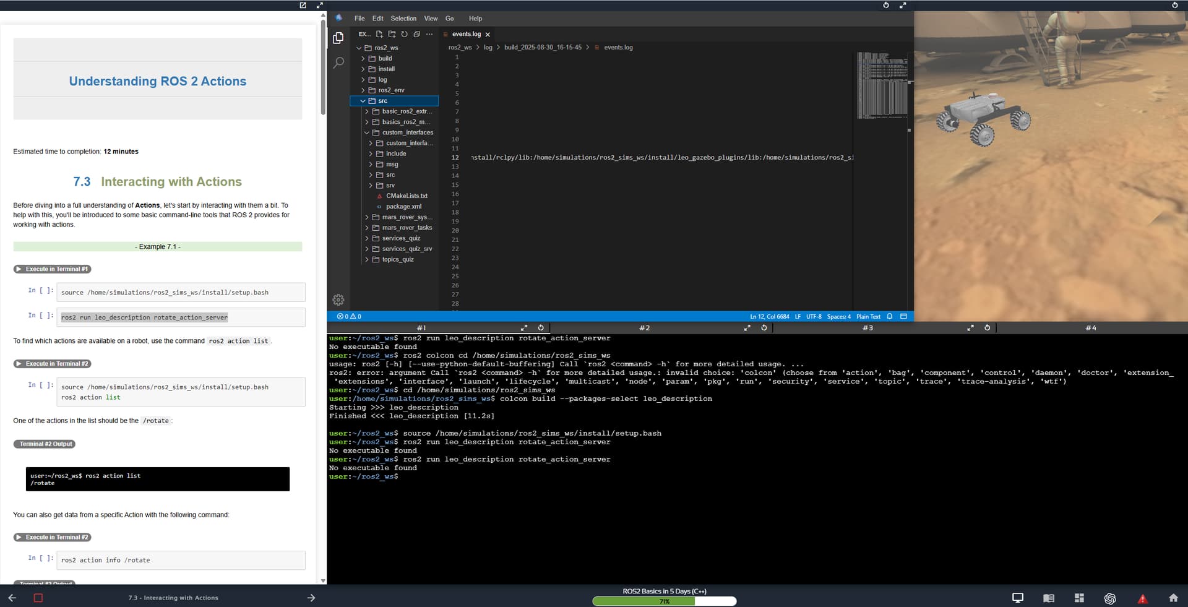Click the 71% course progress bar
Viewport: 1188px width, 607px height.
point(664,601)
